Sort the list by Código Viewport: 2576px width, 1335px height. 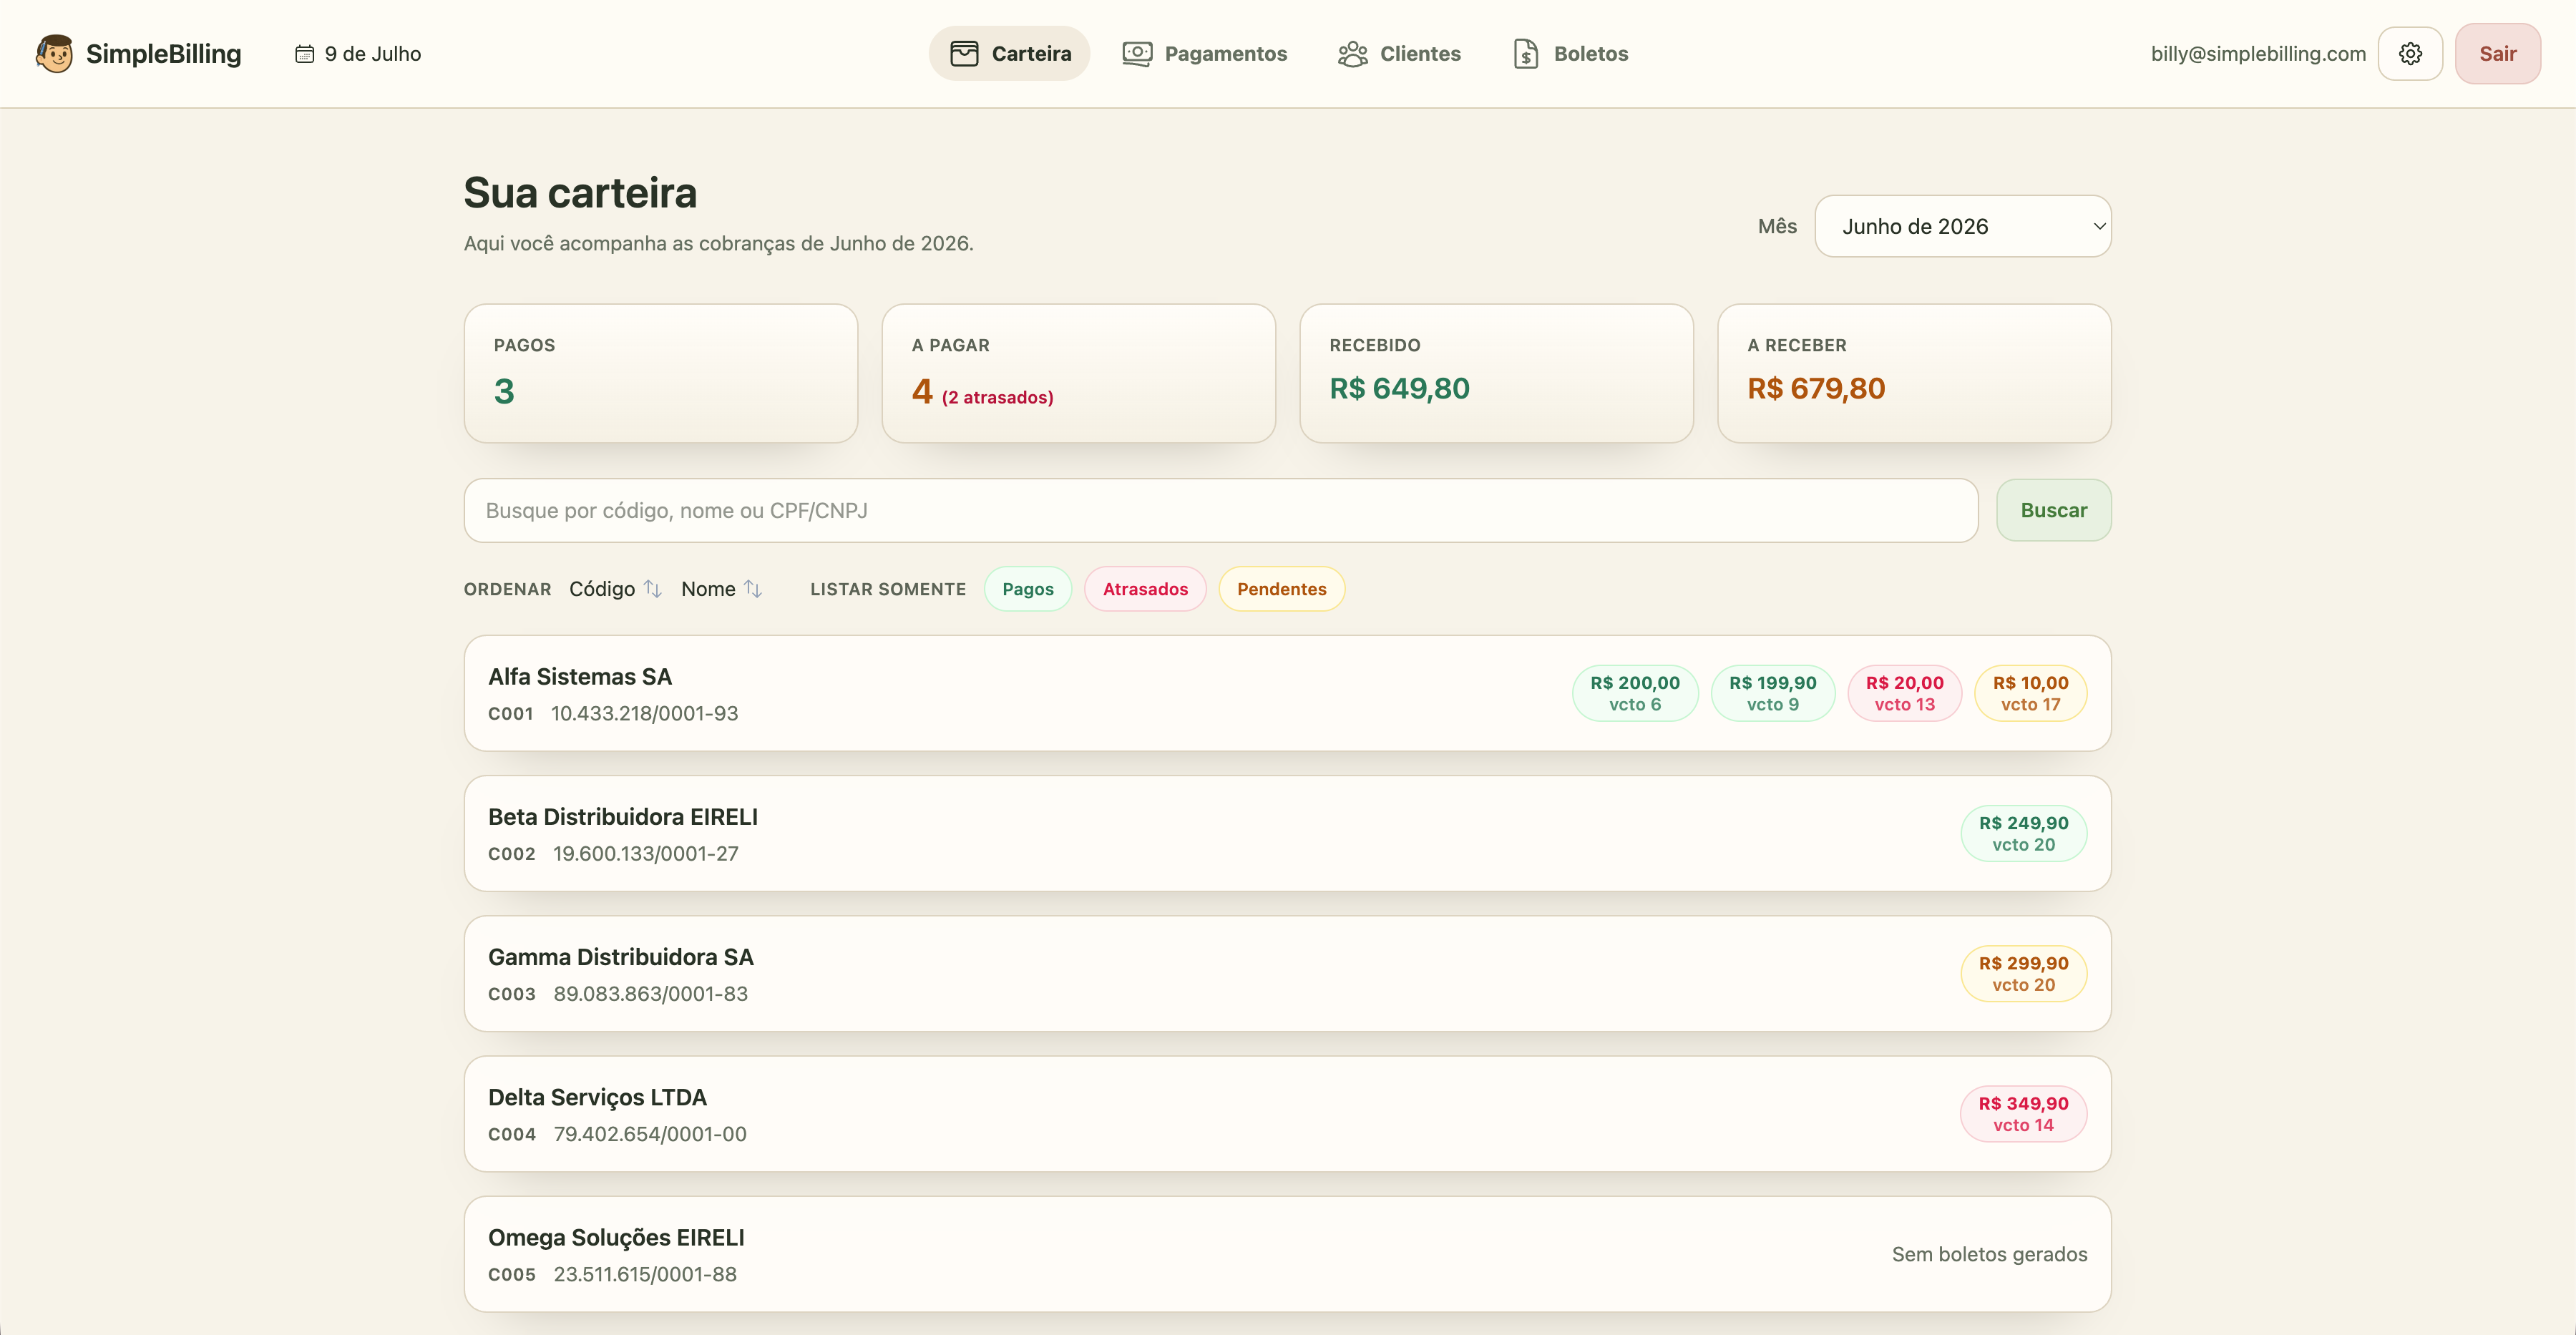point(615,589)
